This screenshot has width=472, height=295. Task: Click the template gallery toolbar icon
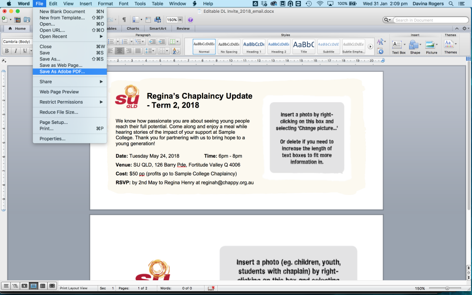pos(18,20)
